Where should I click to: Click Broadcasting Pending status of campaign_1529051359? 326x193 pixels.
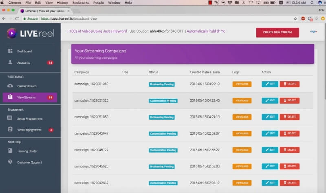click(162, 84)
